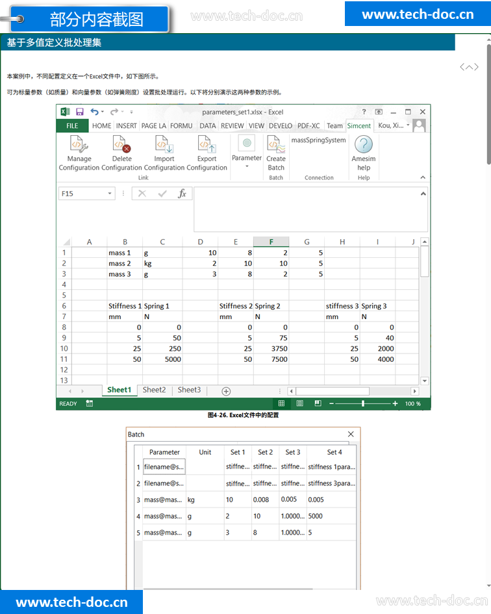Click the Batch table 'Unit' header

tap(205, 452)
